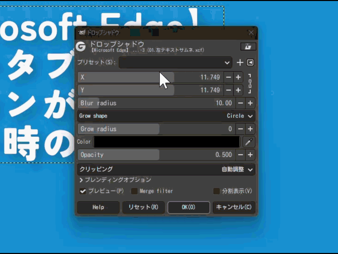Open the プリセット(S) dropdown
The image size is (338, 254).
point(175,63)
